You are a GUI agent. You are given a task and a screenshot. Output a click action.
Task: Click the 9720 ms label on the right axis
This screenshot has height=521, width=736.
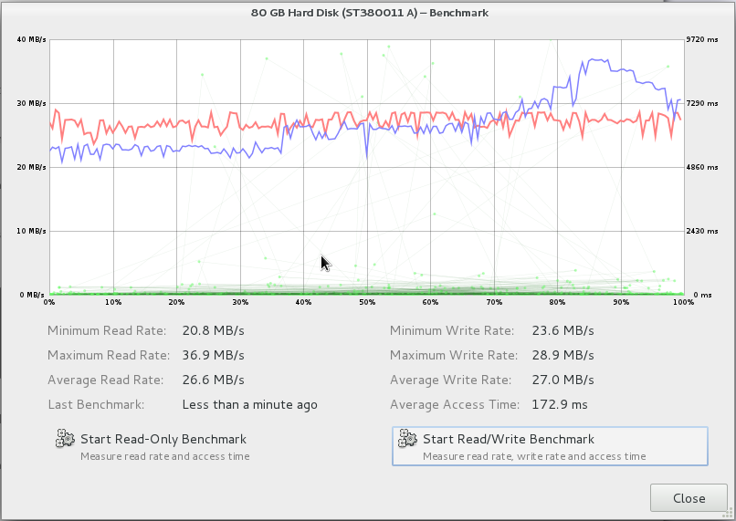tap(702, 39)
